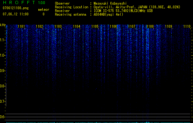
Task: Click the kHz axis unit label
Action: point(3,25)
